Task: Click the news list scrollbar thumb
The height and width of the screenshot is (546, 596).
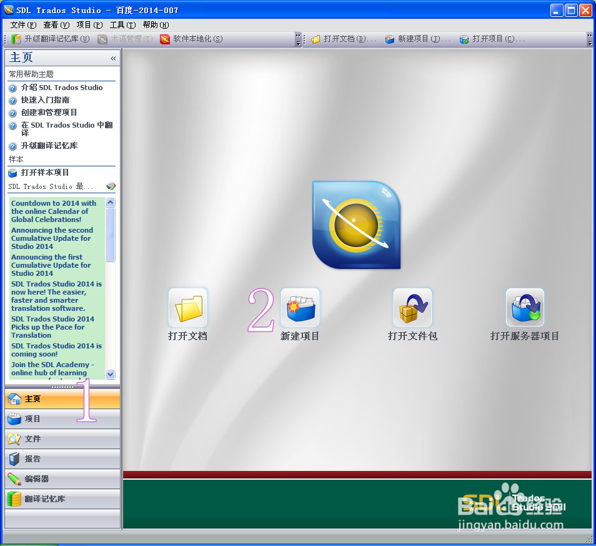Action: [110, 235]
